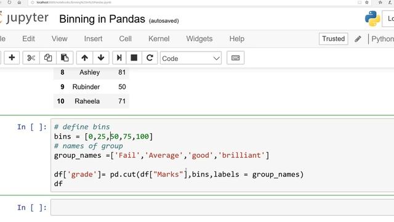Open the Kernel menu
The image size is (394, 222).
coord(159,39)
